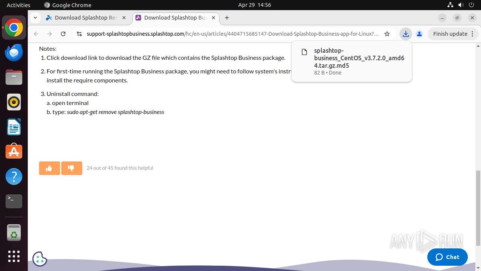Click the thumbs down not helpful button
481x271 pixels.
71,168
